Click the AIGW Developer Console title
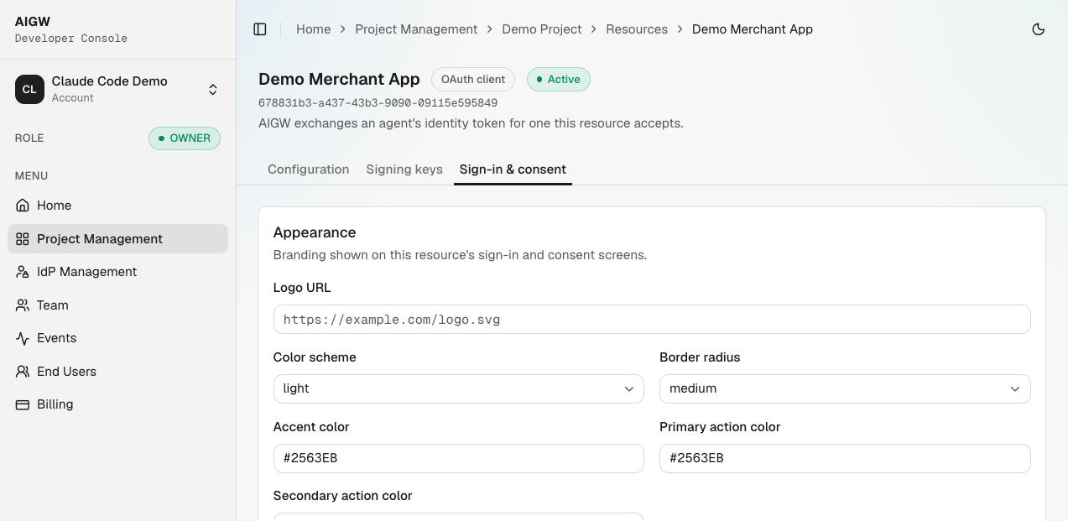 (71, 29)
